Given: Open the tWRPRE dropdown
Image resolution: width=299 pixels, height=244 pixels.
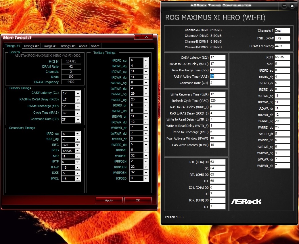Looking at the screenshot, I should [146, 156].
